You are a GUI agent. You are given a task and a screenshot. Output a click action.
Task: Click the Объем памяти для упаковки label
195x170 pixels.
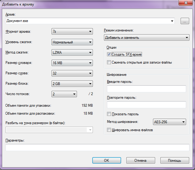28,106
